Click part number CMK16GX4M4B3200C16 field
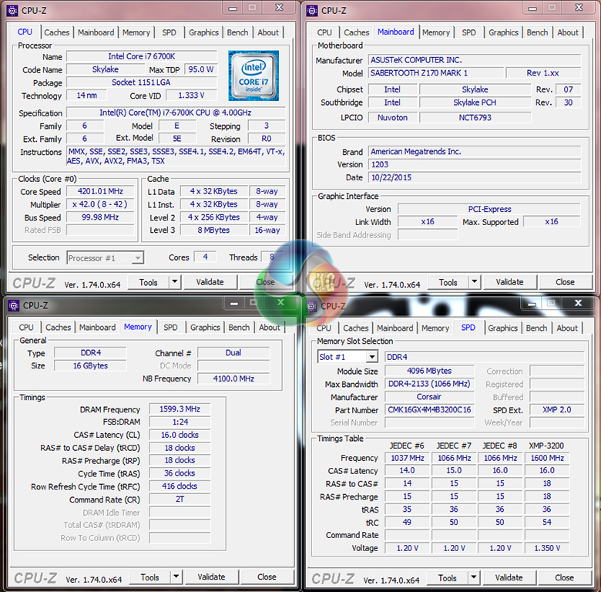 (x=429, y=410)
